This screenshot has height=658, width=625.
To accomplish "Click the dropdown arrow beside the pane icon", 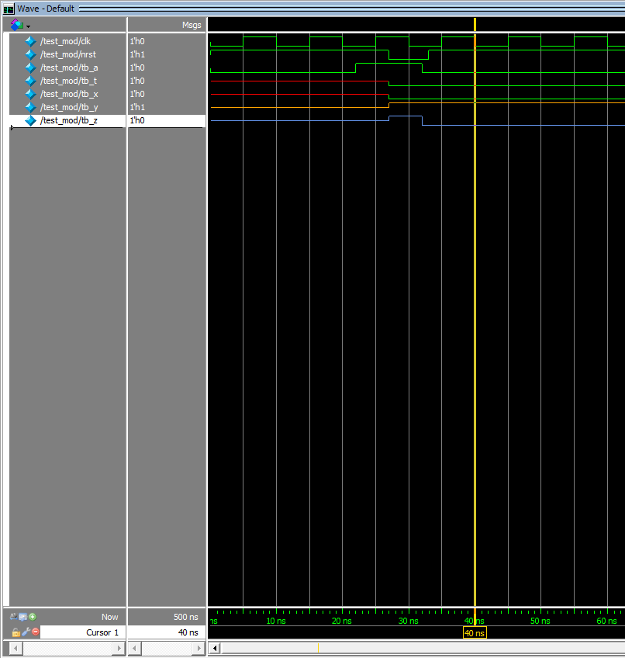I will point(28,26).
